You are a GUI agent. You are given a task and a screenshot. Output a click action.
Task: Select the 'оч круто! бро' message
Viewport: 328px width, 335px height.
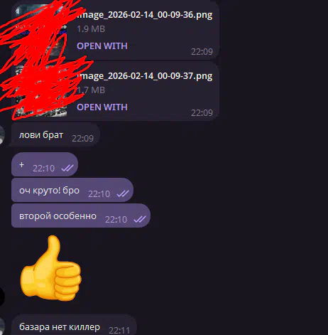click(72, 190)
